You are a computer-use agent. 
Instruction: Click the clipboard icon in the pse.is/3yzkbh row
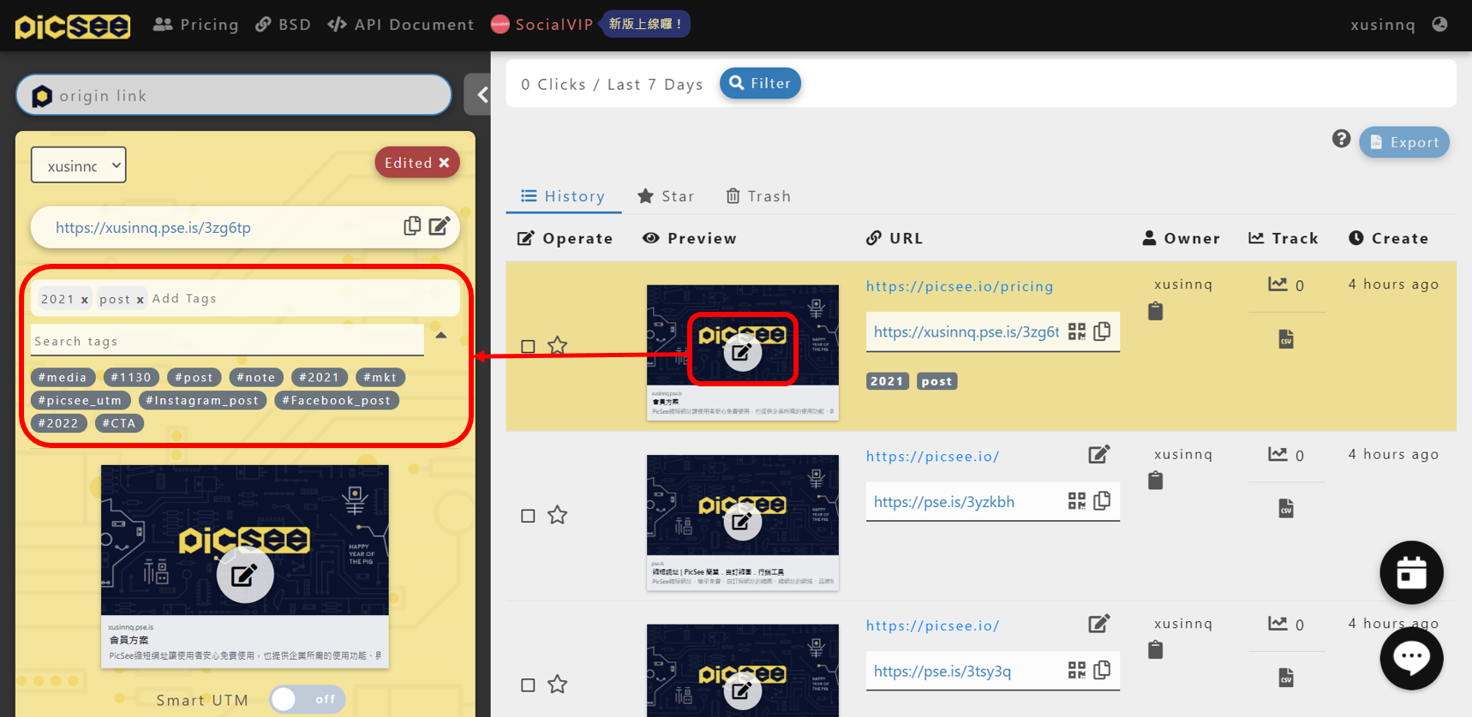point(1156,481)
